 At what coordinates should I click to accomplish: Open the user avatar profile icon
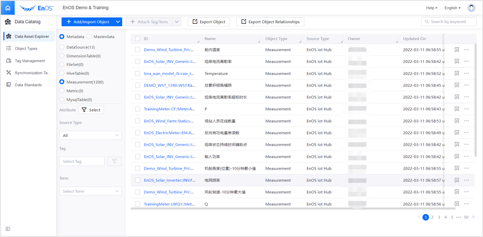pyautogui.click(x=471, y=8)
